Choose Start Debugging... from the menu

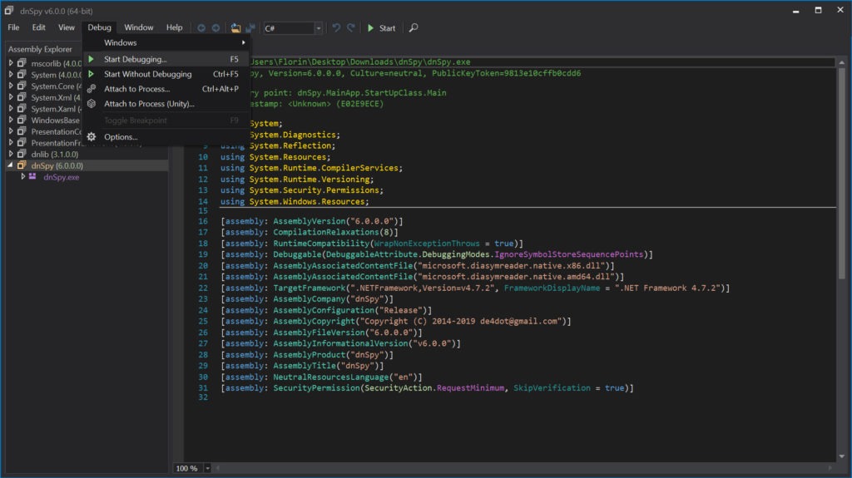[166, 59]
